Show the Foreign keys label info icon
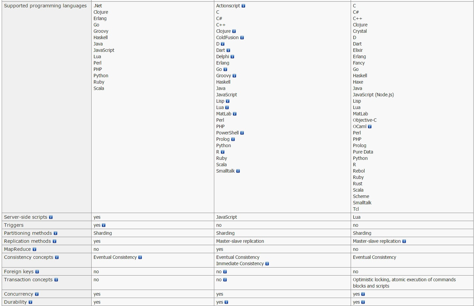Image resolution: width=474 pixels, height=306 pixels. 37,272
